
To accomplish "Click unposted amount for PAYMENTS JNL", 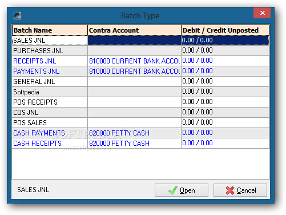I will tap(225, 71).
